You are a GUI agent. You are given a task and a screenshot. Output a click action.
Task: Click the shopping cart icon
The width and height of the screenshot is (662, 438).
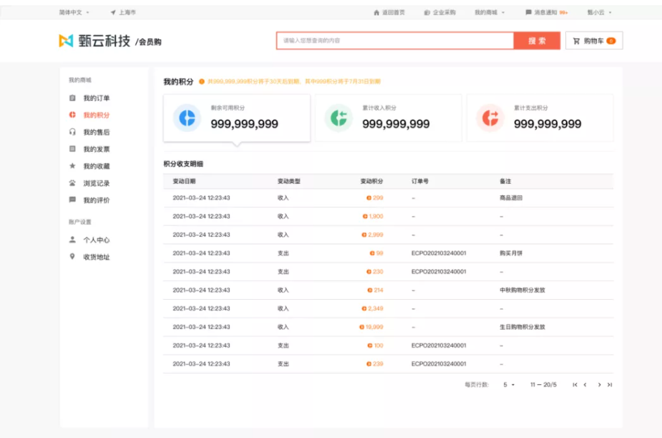click(x=577, y=41)
